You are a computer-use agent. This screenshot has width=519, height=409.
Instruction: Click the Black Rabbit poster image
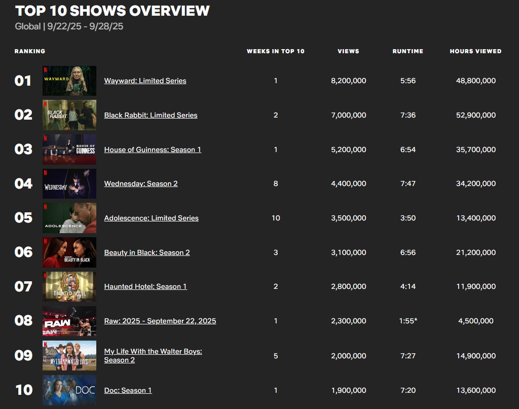(69, 115)
